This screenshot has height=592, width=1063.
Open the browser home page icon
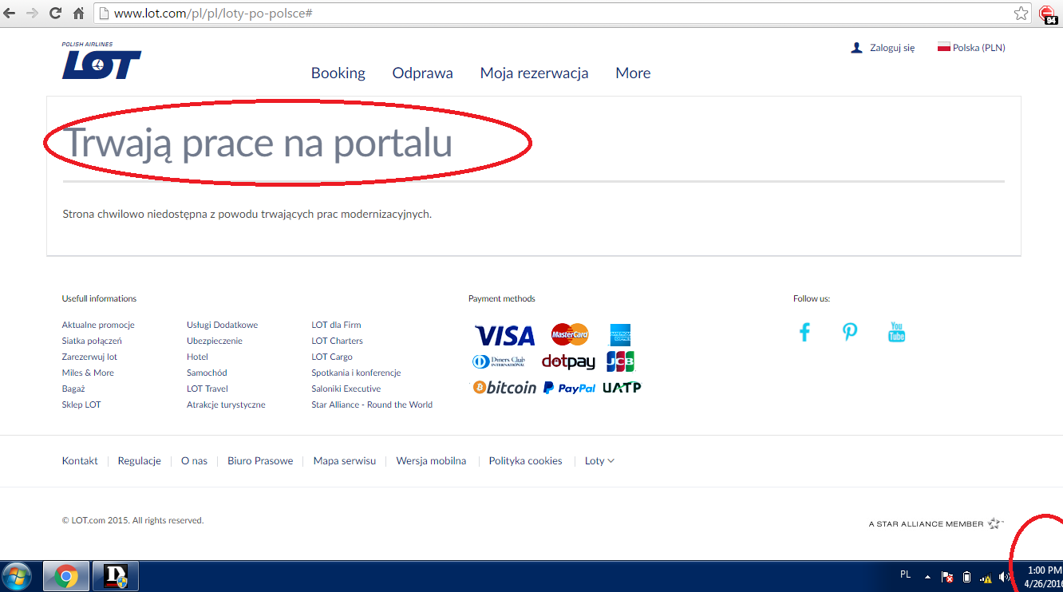pyautogui.click(x=78, y=14)
